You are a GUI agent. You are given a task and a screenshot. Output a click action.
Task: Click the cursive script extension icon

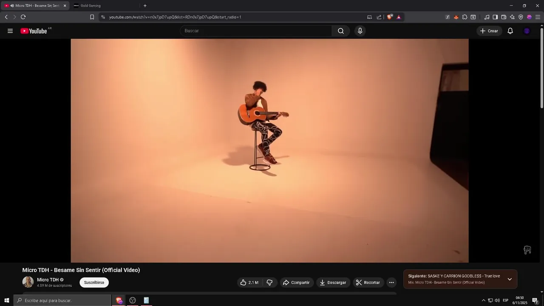[448, 17]
